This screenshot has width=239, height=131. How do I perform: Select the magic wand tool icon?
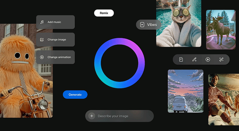[221, 59]
